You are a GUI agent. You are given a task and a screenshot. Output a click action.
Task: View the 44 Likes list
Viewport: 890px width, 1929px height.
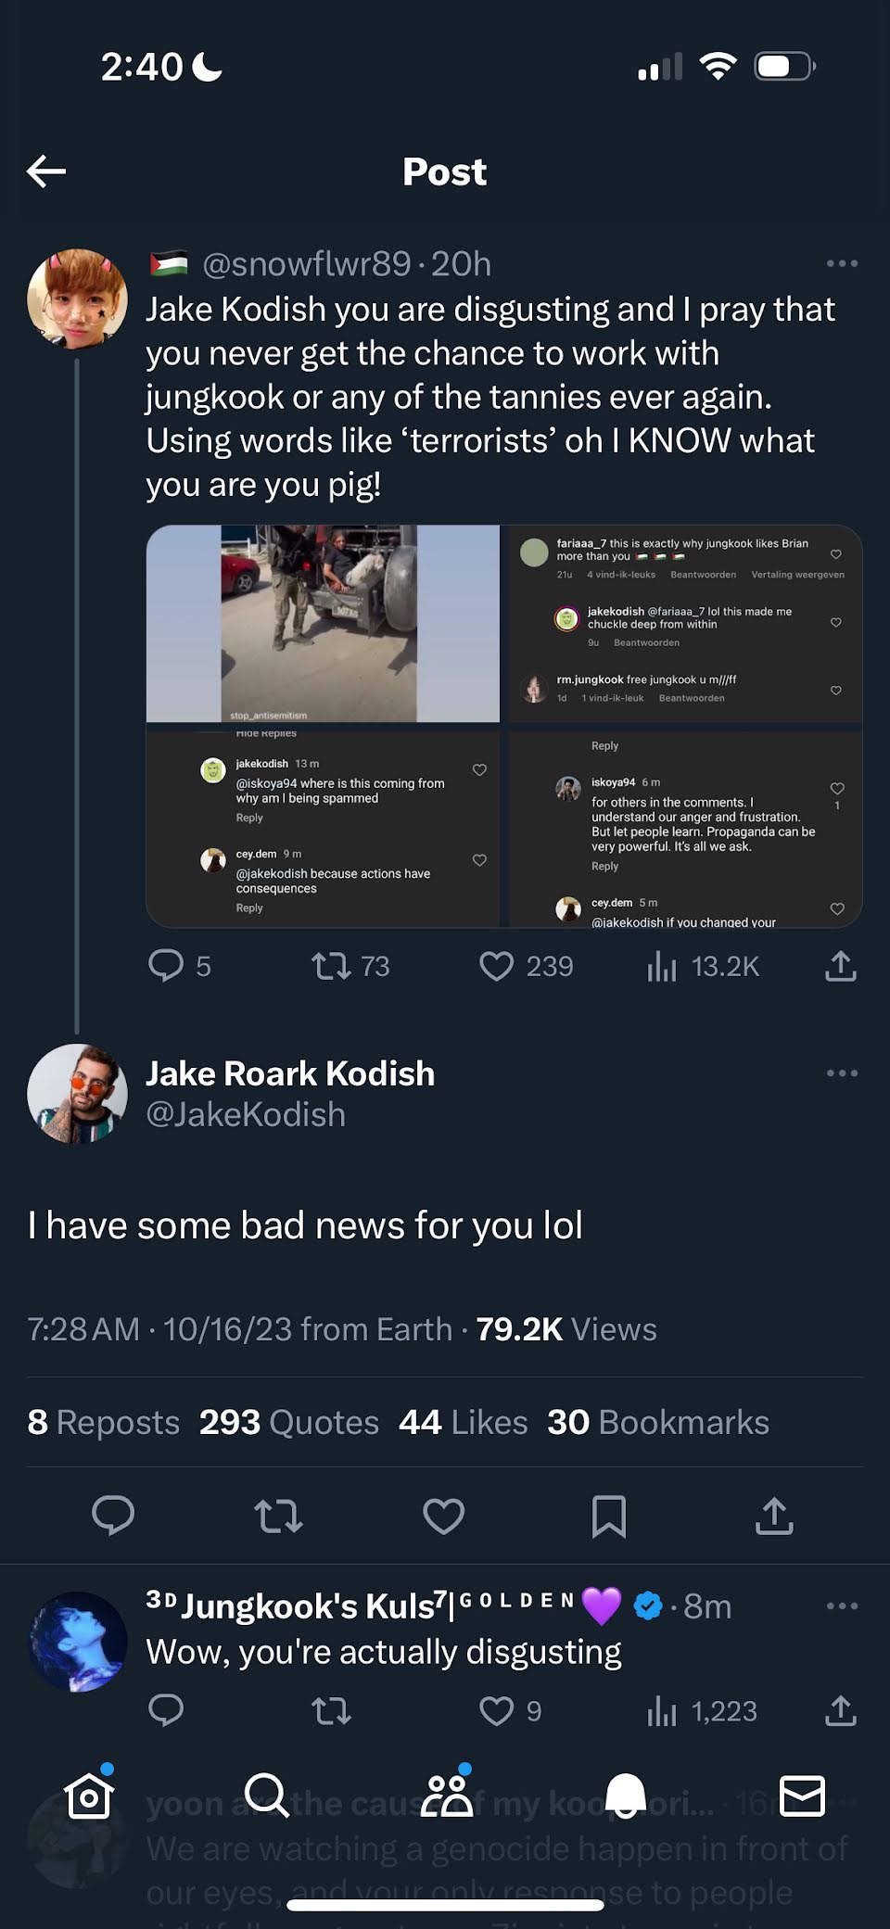[463, 1422]
